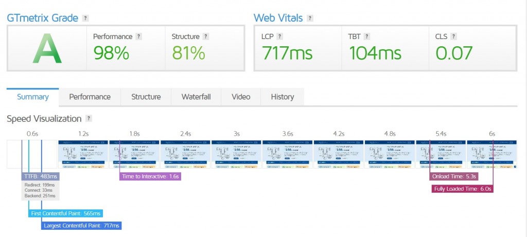Click the Largest Contentful Paint 717ms label
The image size is (527, 237).
coord(81,226)
